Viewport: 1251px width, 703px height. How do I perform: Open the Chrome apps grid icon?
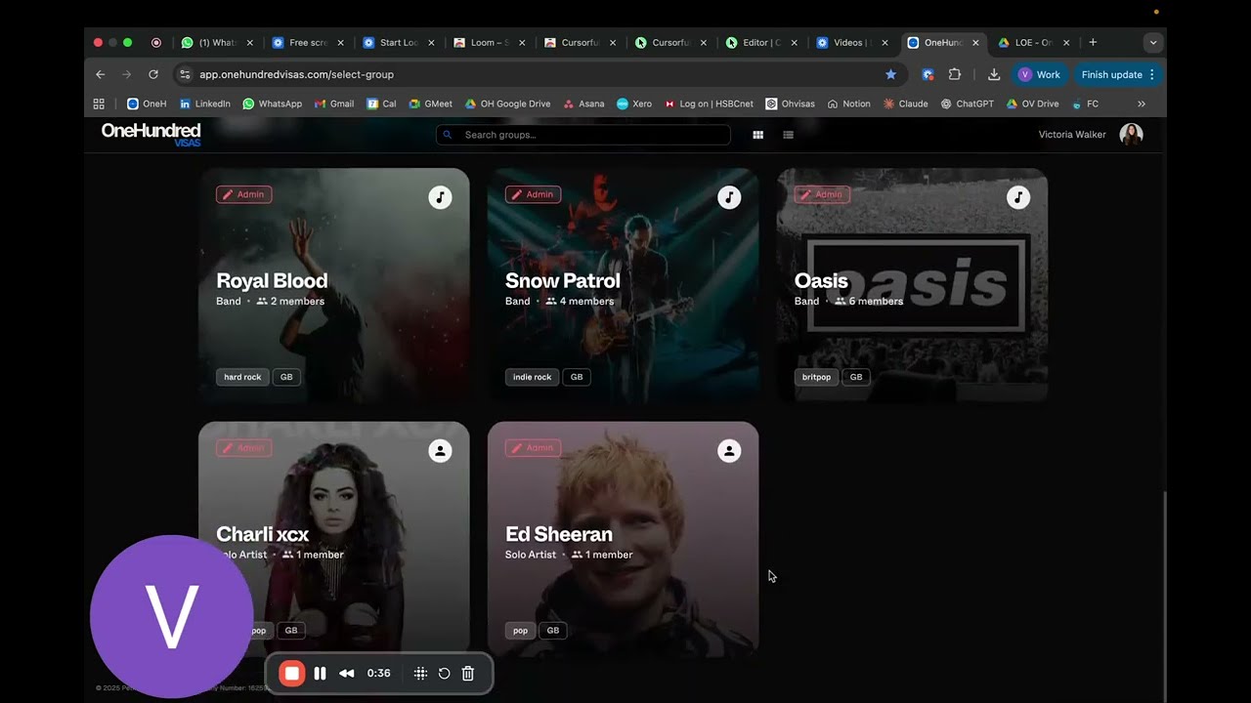99,103
